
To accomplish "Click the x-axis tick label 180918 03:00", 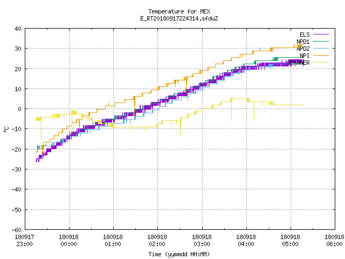I will pyautogui.click(x=202, y=241).
